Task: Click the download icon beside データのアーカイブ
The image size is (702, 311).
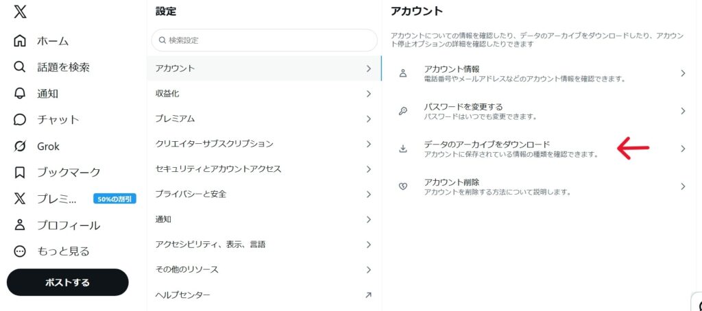Action: 403,149
